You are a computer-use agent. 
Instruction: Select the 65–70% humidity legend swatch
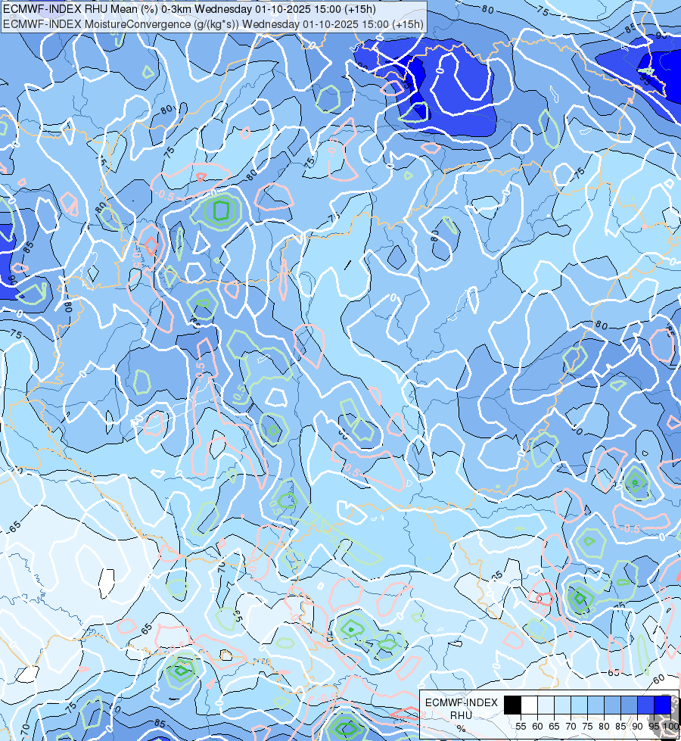(562, 705)
